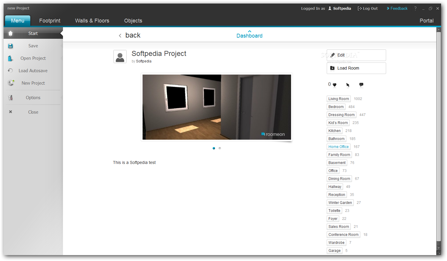Click the Reception tag

(x=337, y=195)
